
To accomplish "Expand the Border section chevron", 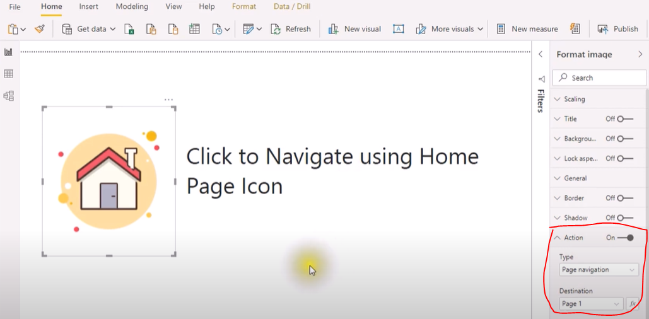I will (x=557, y=198).
